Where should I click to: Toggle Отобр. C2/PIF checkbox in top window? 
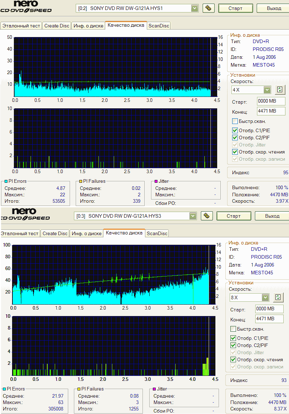pyautogui.click(x=235, y=138)
